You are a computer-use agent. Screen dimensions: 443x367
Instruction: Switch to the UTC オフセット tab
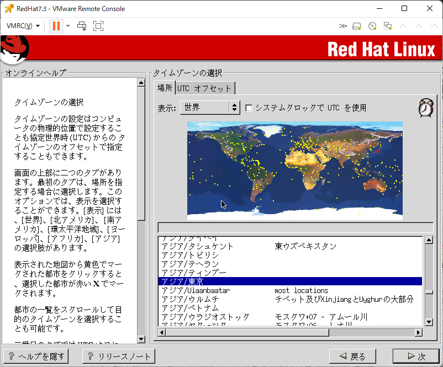click(x=204, y=88)
